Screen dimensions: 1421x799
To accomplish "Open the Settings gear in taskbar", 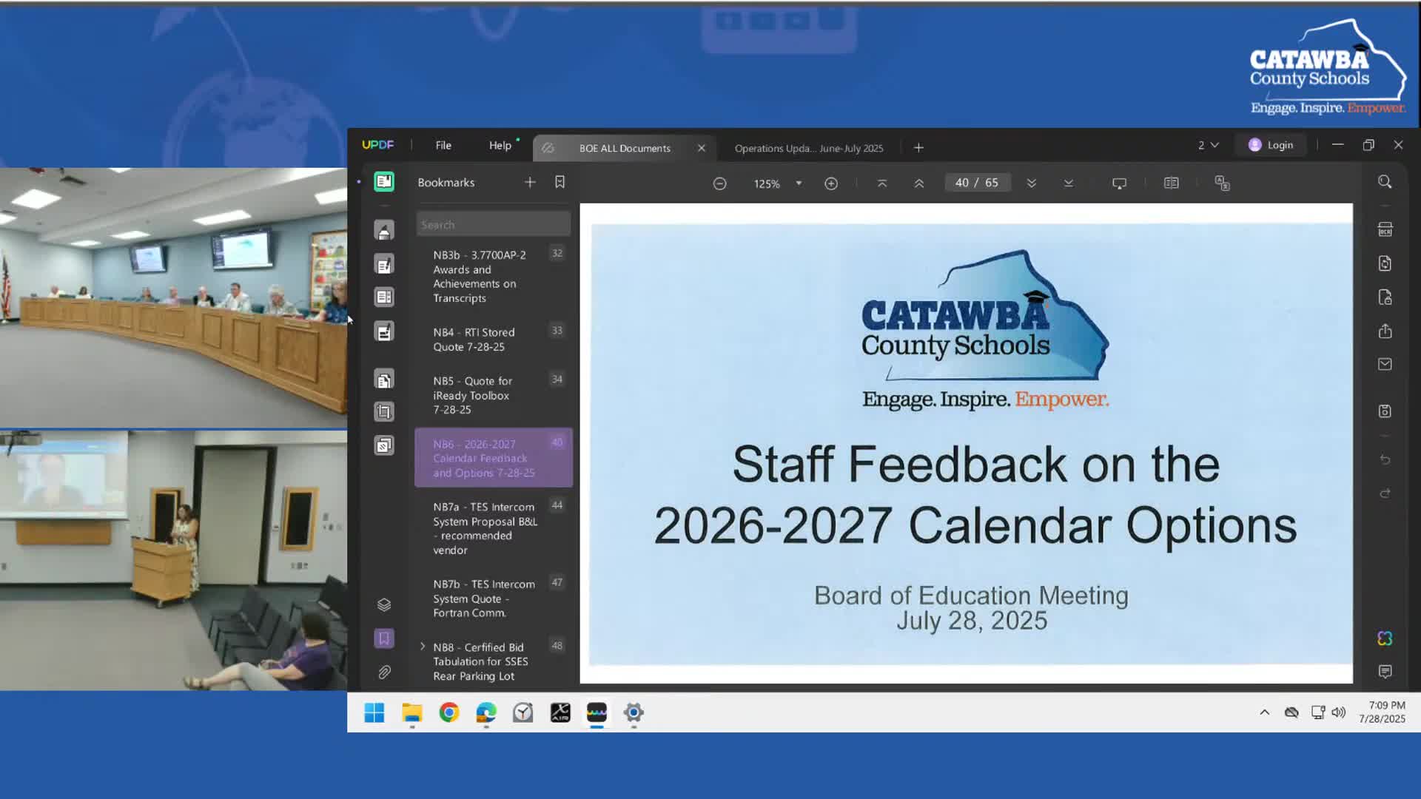I will (x=634, y=713).
